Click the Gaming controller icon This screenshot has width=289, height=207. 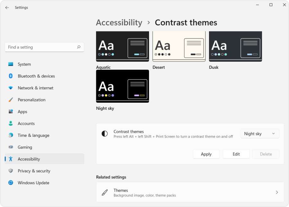coord(11,147)
